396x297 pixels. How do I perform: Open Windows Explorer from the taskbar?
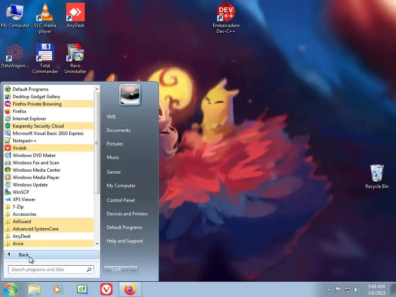(x=34, y=289)
